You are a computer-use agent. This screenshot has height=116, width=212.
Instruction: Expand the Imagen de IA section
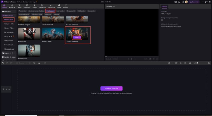point(9,53)
